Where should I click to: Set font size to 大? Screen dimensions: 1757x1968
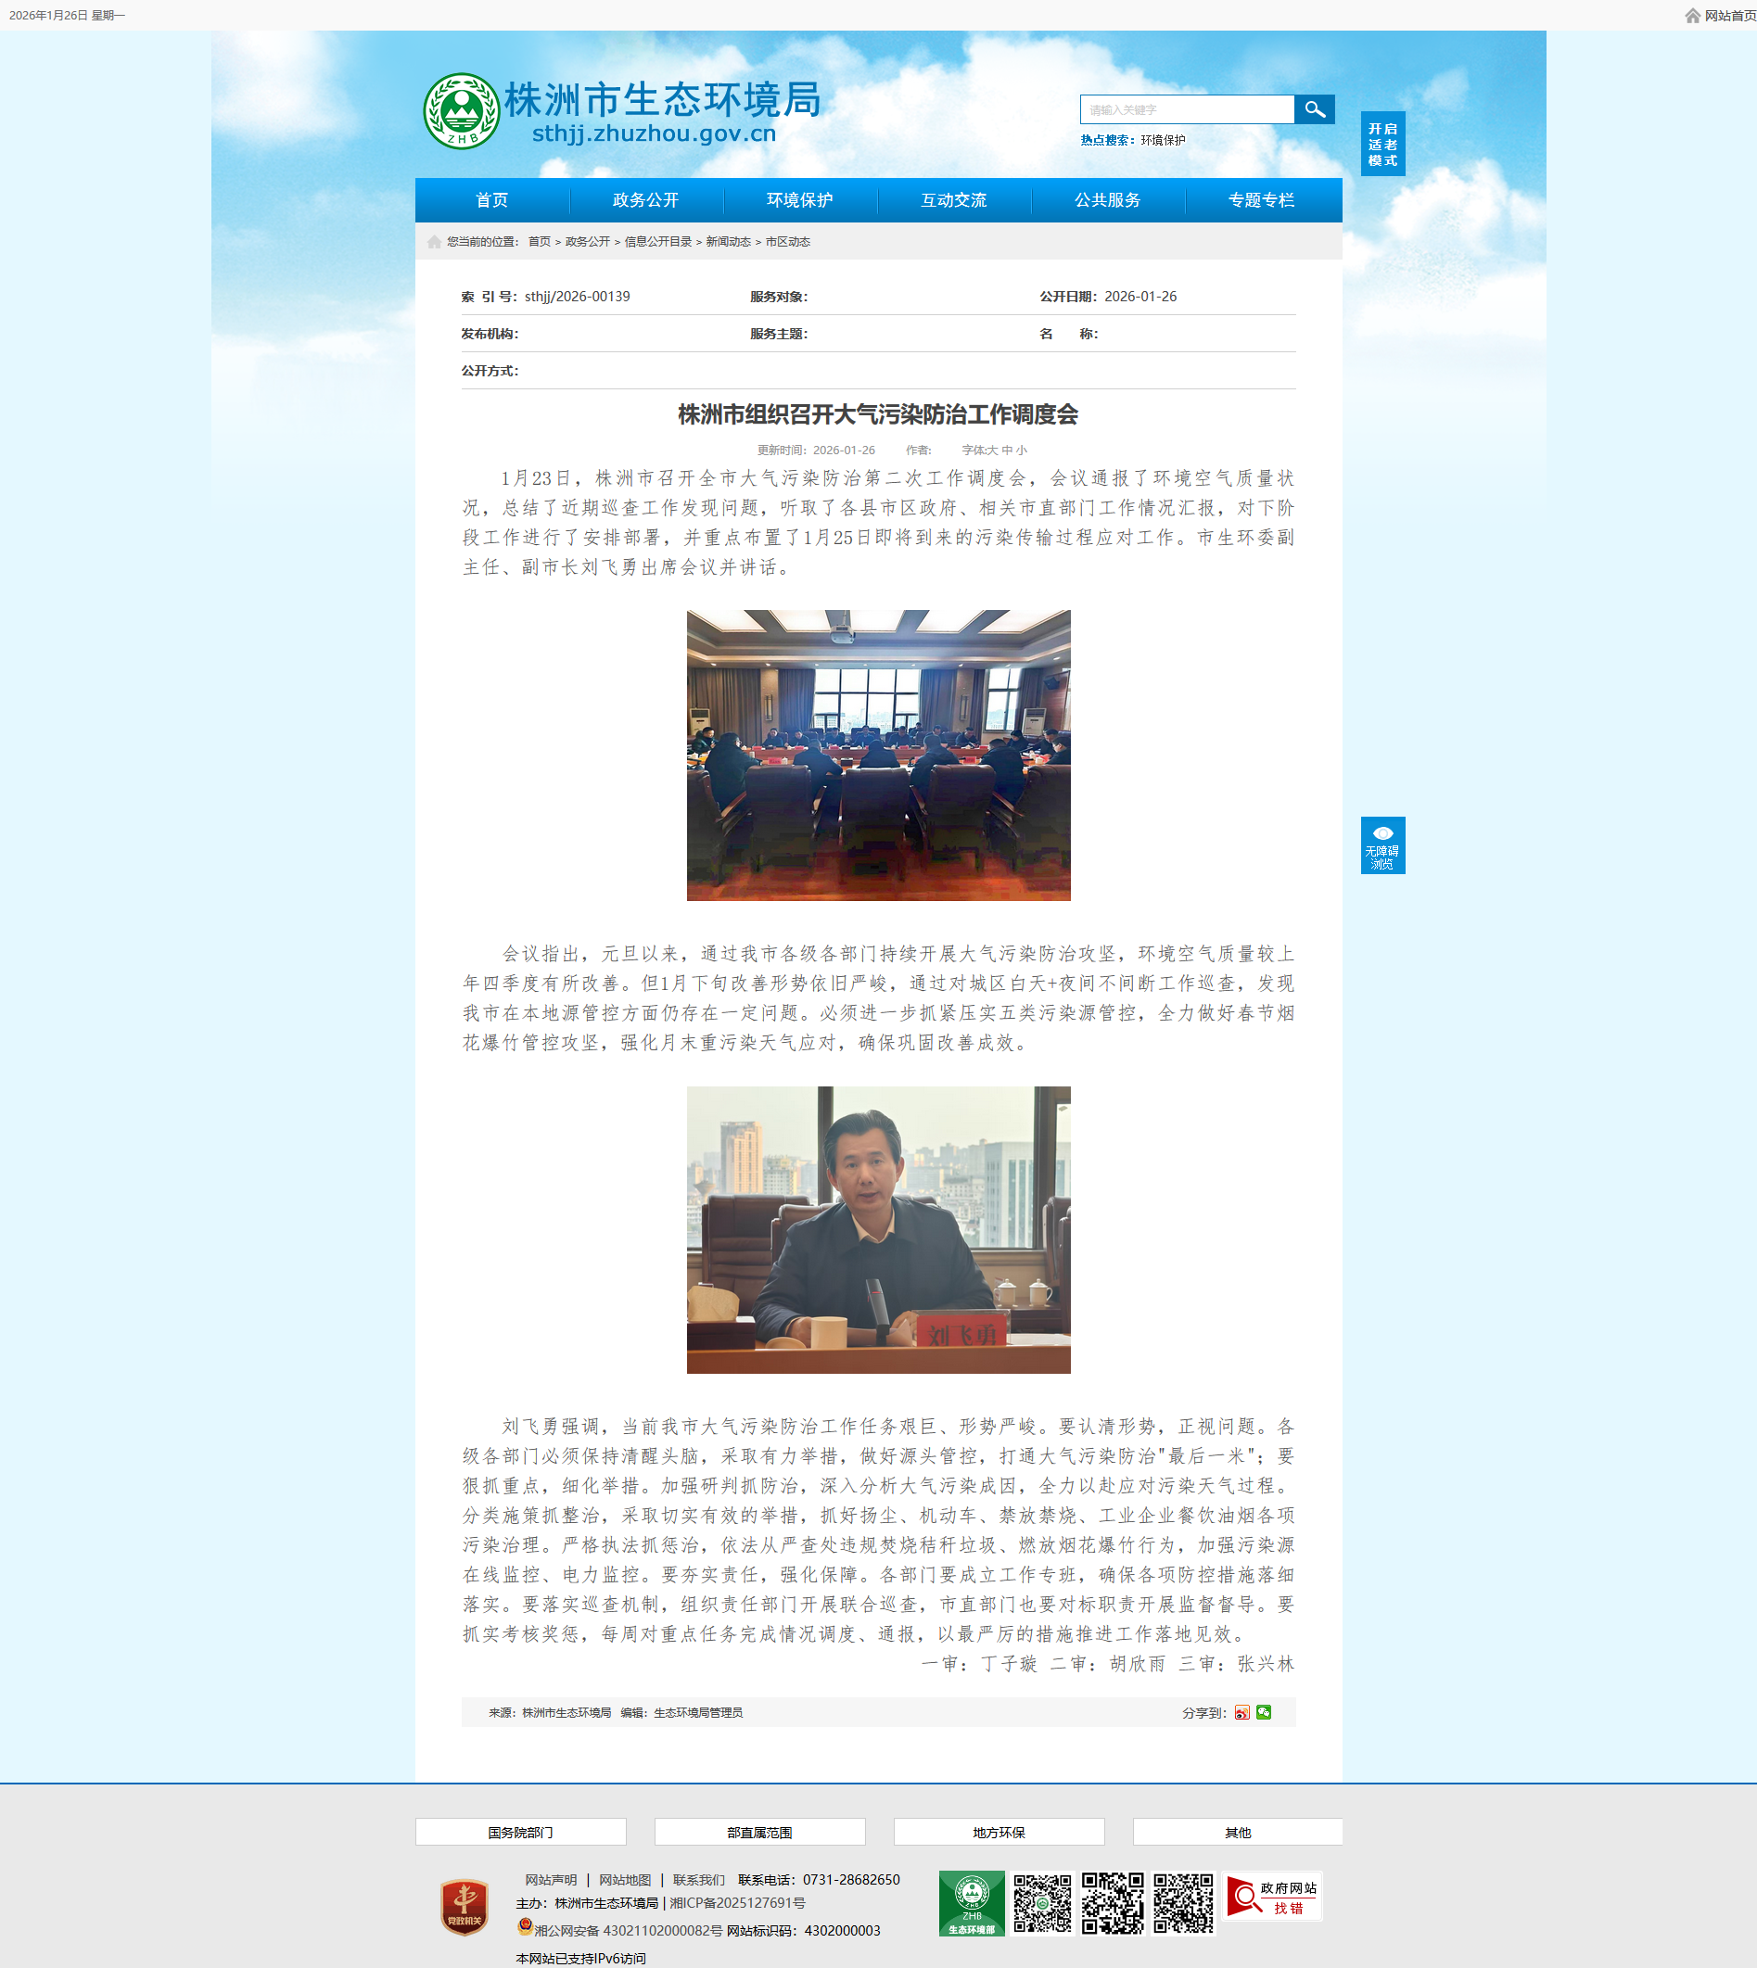pyautogui.click(x=993, y=450)
